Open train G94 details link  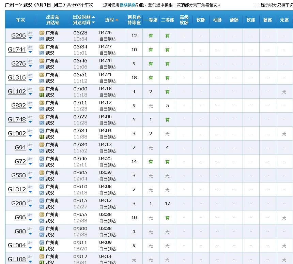click(x=20, y=147)
